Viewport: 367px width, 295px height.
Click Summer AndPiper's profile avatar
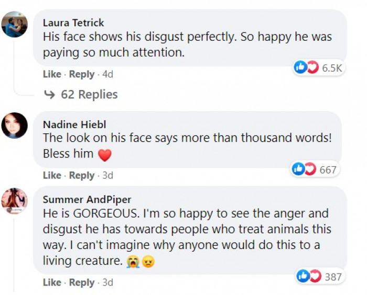(x=15, y=201)
